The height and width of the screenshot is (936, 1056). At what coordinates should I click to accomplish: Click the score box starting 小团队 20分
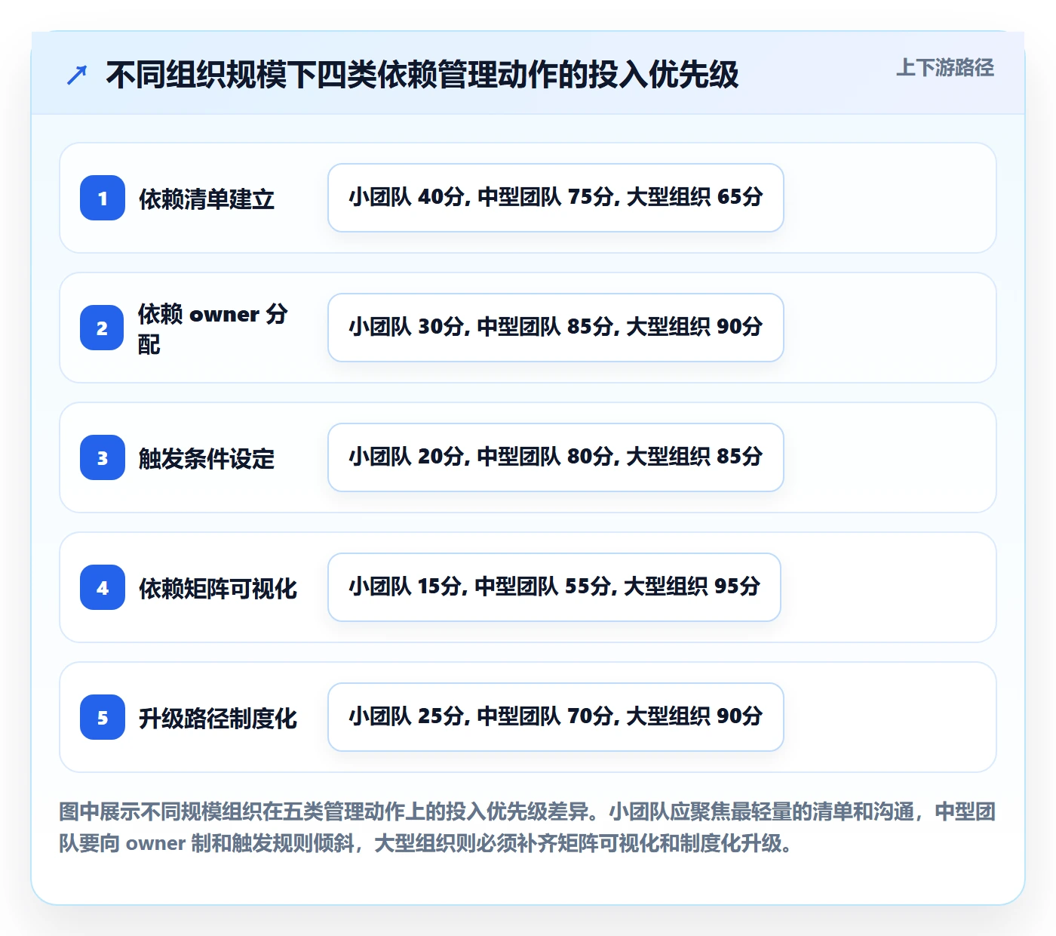coord(556,457)
